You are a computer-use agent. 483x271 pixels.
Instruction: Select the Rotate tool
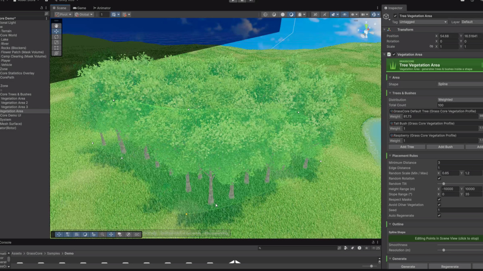pyautogui.click(x=56, y=37)
